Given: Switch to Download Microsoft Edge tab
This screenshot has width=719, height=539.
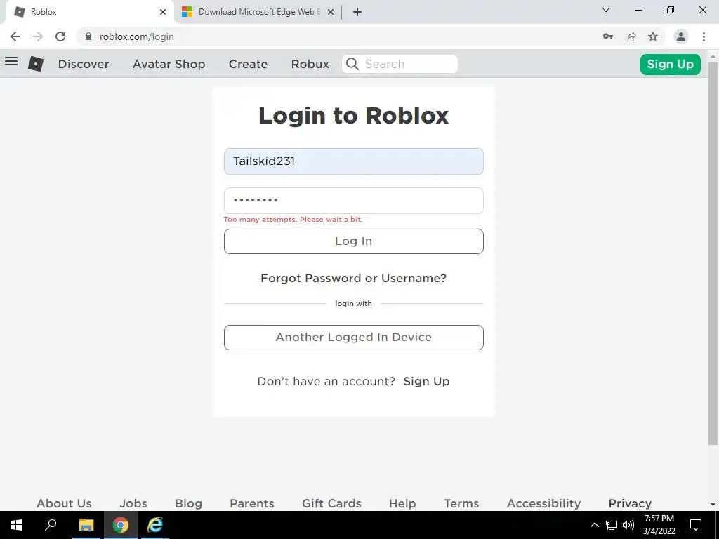Looking at the screenshot, I should pyautogui.click(x=257, y=12).
